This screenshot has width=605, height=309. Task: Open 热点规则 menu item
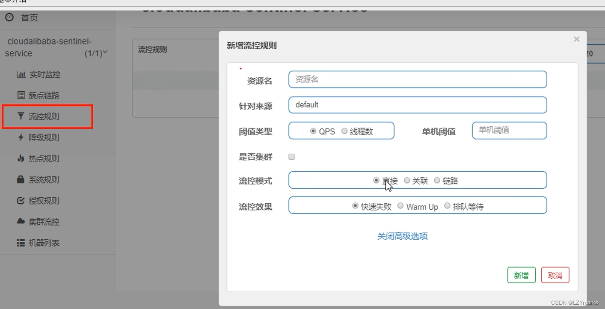click(x=44, y=158)
